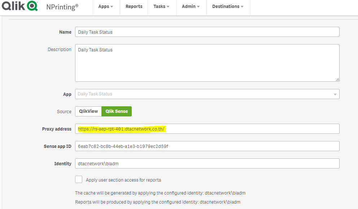358x209 pixels.
Task: Click the Qlik logo icon
Action: pyautogui.click(x=19, y=6)
